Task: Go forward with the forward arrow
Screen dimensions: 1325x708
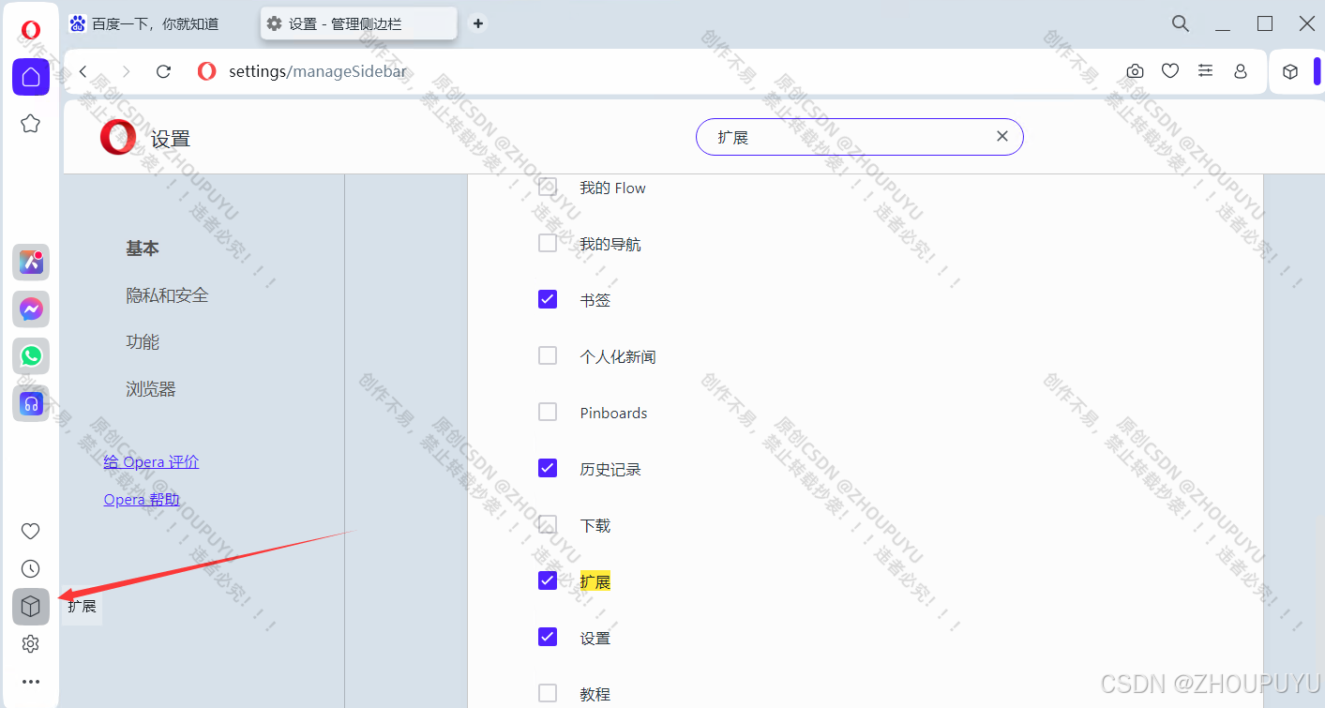Action: (126, 71)
